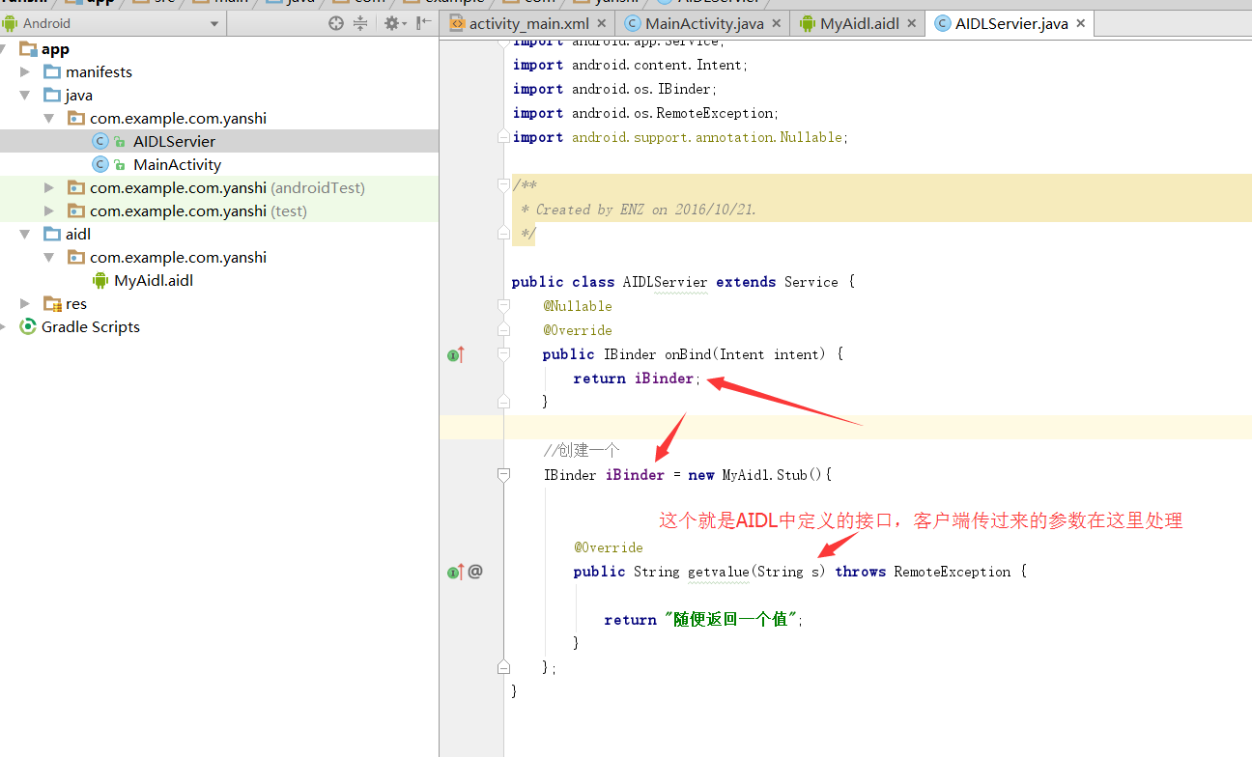The height and width of the screenshot is (757, 1252).
Task: Close the MyAidl.aidl tab
Action: (911, 23)
